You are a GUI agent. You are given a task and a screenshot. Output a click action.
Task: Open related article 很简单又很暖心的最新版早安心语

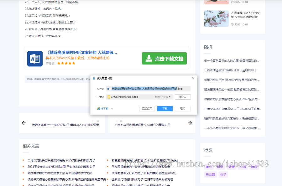[x=67, y=179]
